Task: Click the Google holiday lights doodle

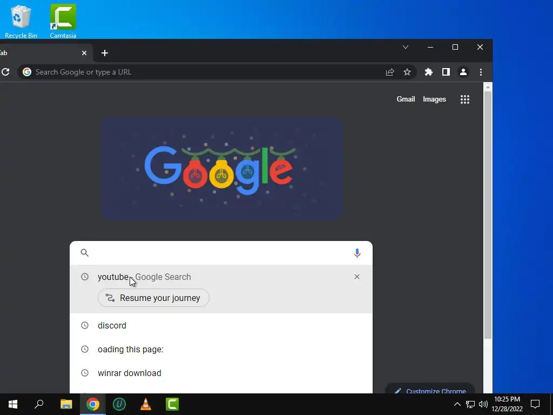Action: 221,169
